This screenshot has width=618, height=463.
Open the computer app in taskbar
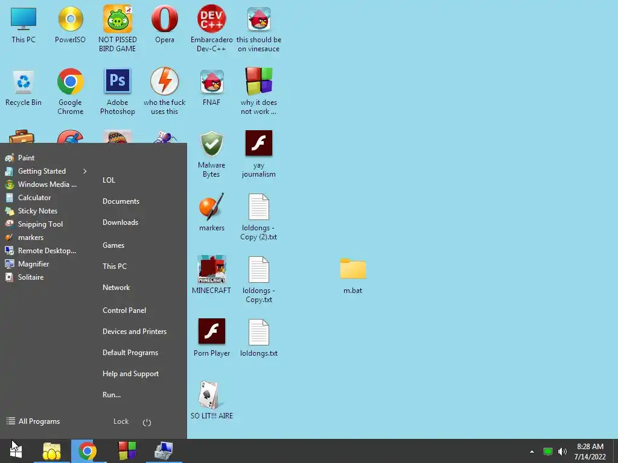(x=164, y=451)
